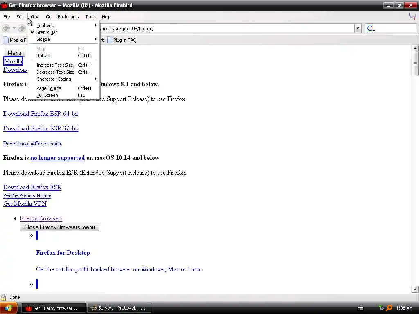Click the throbber activity icon
Image resolution: width=419 pixels, height=314 pixels.
coord(412,16)
